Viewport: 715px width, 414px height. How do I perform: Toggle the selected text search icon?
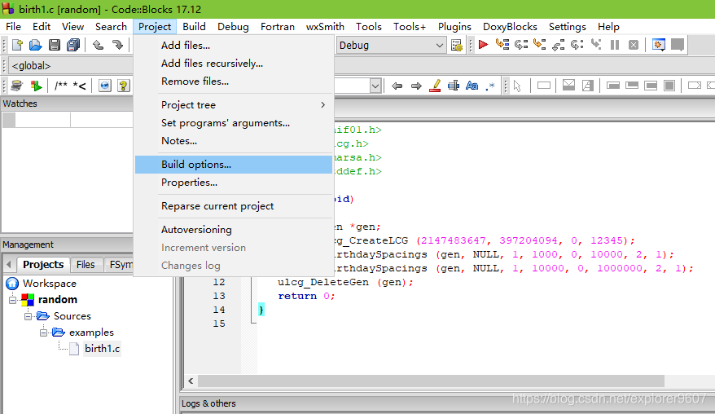click(454, 86)
